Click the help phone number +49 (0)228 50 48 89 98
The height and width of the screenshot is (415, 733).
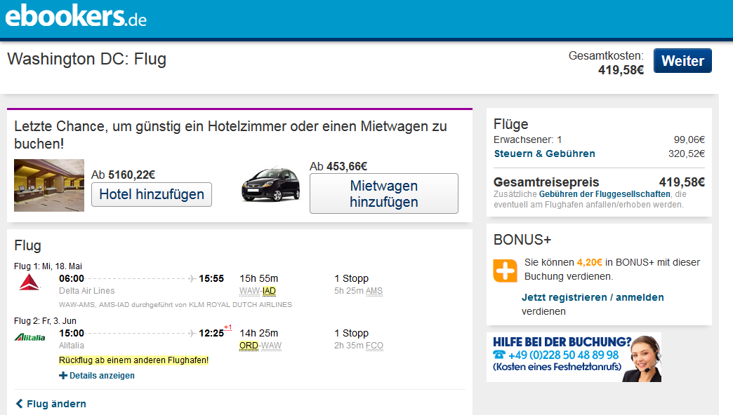coord(564,355)
